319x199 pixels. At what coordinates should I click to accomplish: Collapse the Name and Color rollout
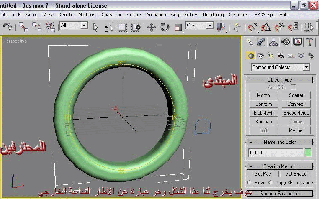click(280, 142)
